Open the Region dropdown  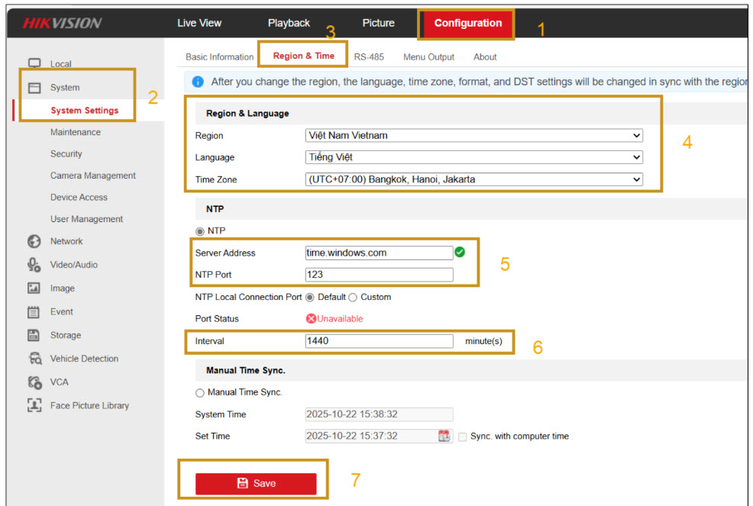pos(473,136)
